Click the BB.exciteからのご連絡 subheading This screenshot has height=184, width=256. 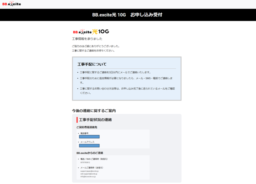[90, 153]
